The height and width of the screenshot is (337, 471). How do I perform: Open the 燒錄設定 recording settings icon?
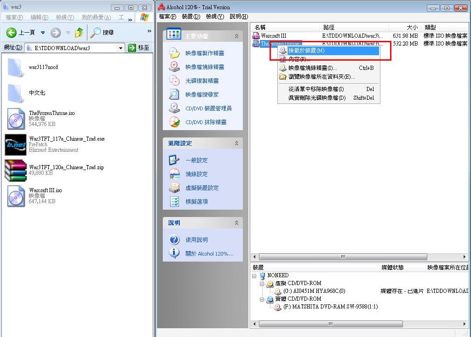pyautogui.click(x=174, y=174)
